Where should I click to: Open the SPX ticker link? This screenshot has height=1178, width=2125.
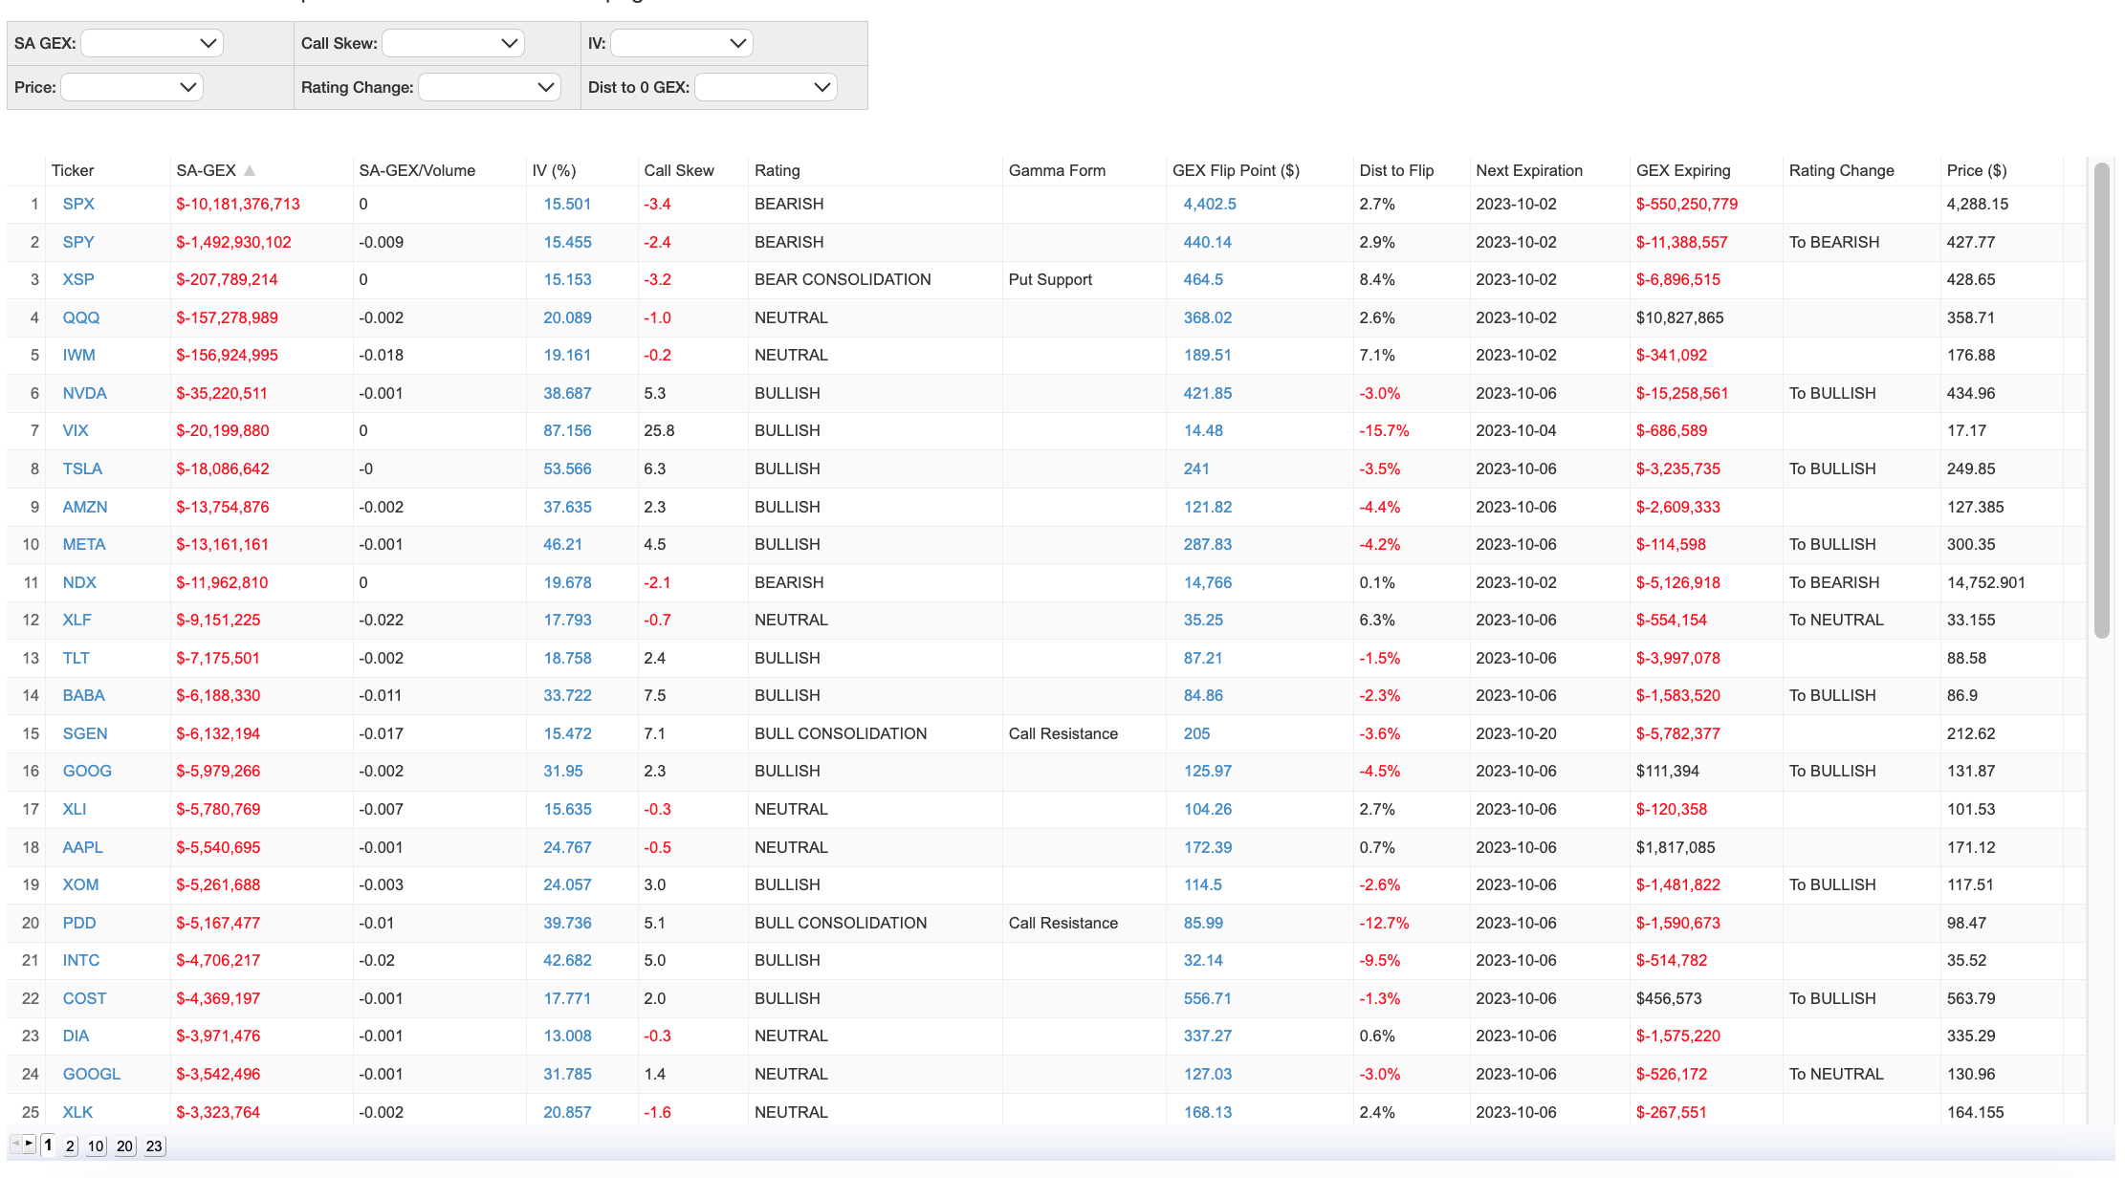pyautogui.click(x=78, y=204)
